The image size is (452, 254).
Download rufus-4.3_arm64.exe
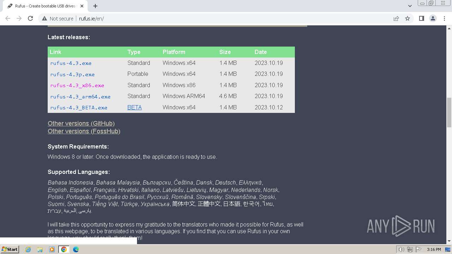pyautogui.click(x=80, y=97)
